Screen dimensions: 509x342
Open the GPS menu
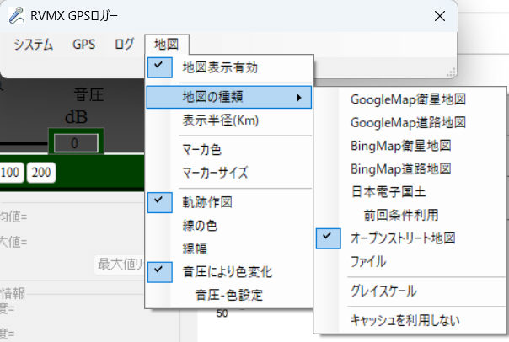84,45
